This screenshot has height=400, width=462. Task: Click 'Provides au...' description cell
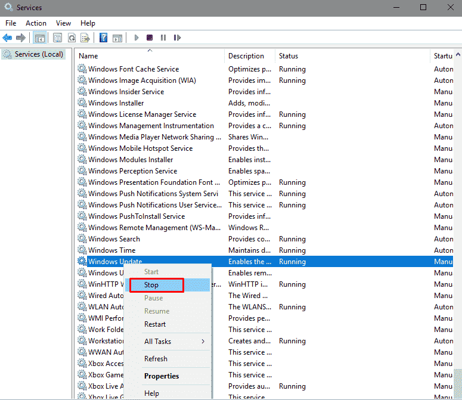point(249,386)
